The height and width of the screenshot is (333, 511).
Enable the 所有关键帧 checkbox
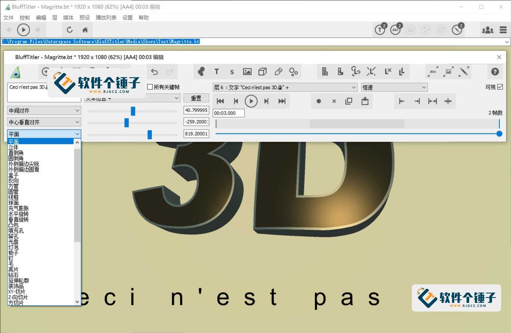click(x=150, y=87)
